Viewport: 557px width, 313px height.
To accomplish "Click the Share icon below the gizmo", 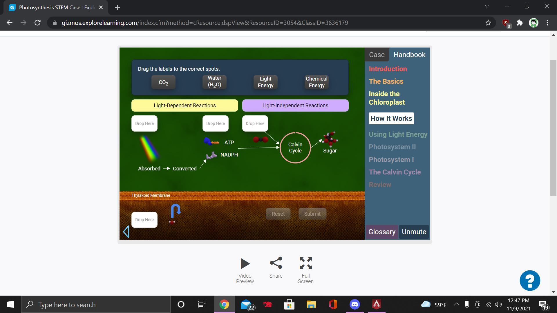I will click(x=276, y=263).
